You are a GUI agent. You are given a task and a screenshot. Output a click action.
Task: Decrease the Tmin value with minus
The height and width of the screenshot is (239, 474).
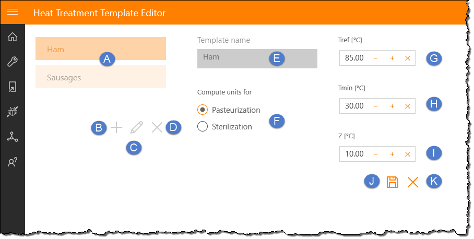click(376, 106)
